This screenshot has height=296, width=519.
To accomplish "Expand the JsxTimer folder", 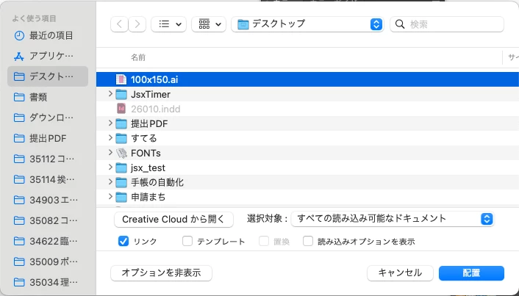I will pyautogui.click(x=110, y=94).
